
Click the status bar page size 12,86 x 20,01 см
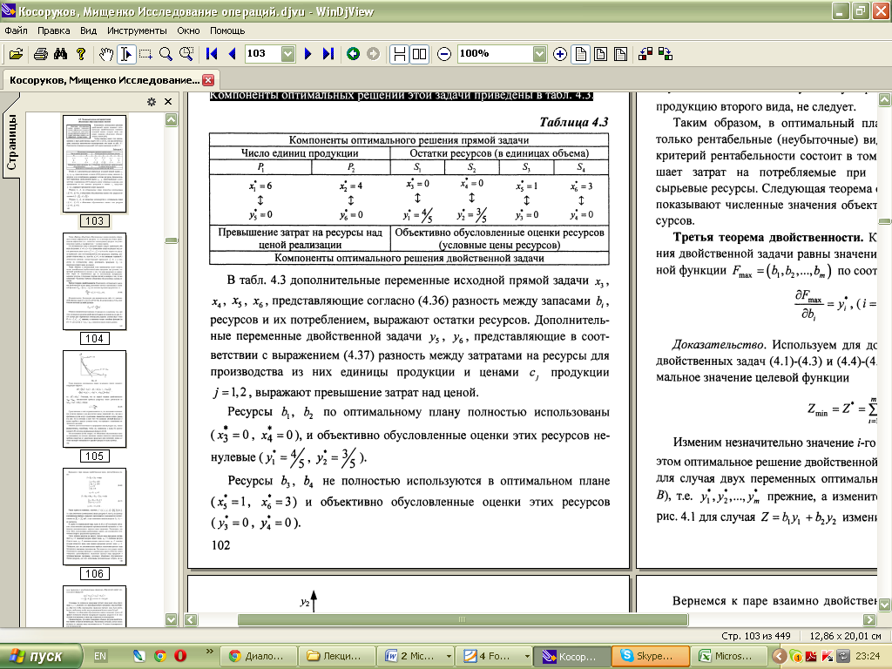pos(845,636)
